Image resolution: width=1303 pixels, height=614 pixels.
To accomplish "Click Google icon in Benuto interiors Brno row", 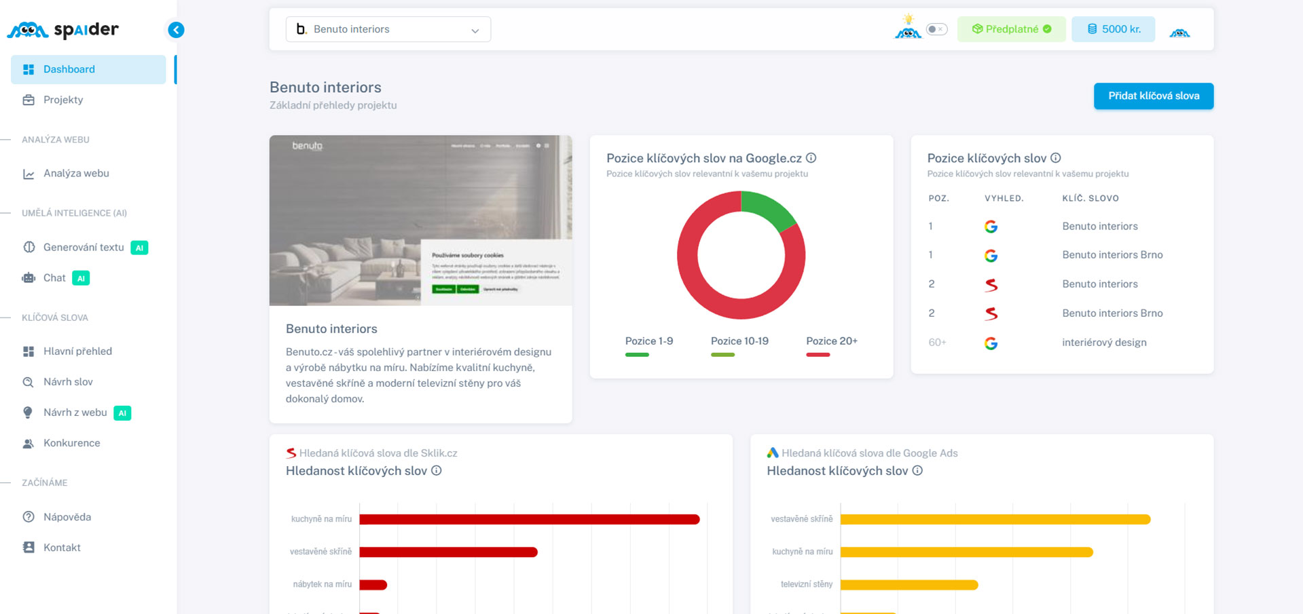I will (991, 256).
